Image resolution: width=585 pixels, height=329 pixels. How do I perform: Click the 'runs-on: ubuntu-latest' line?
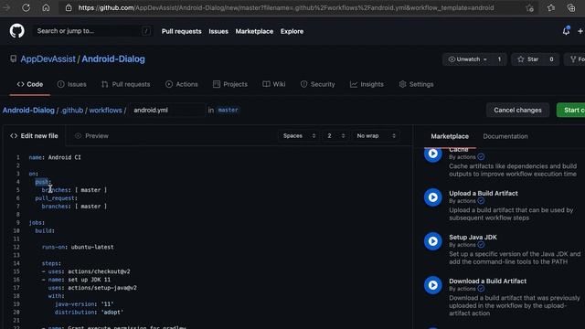point(78,247)
